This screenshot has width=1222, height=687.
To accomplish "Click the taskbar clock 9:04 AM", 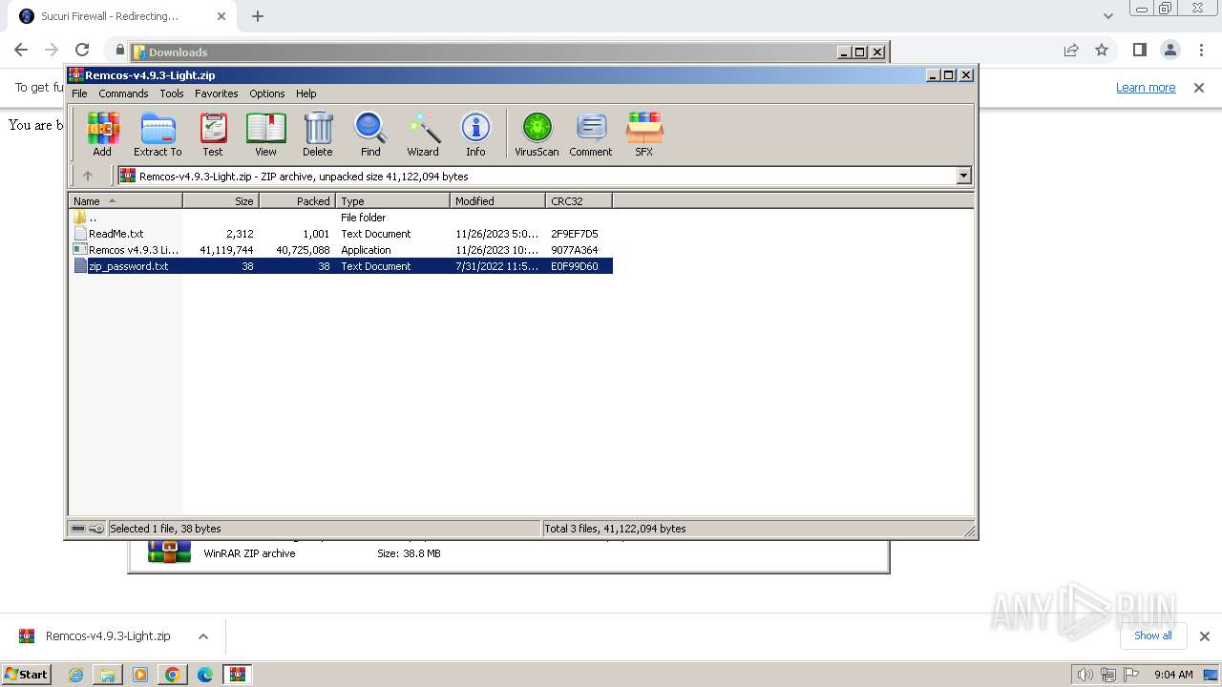I will pyautogui.click(x=1173, y=675).
